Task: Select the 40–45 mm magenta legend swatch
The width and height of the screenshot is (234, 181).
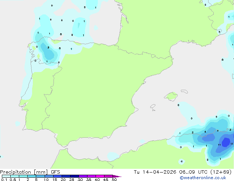Action: tap(100, 176)
